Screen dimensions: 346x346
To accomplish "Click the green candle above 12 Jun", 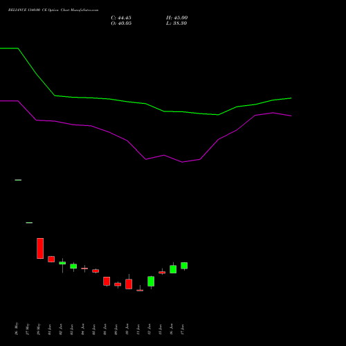I will (151, 282).
